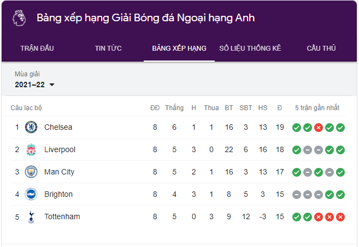Open the Chelsea team name link
359x247 pixels.
(x=58, y=127)
